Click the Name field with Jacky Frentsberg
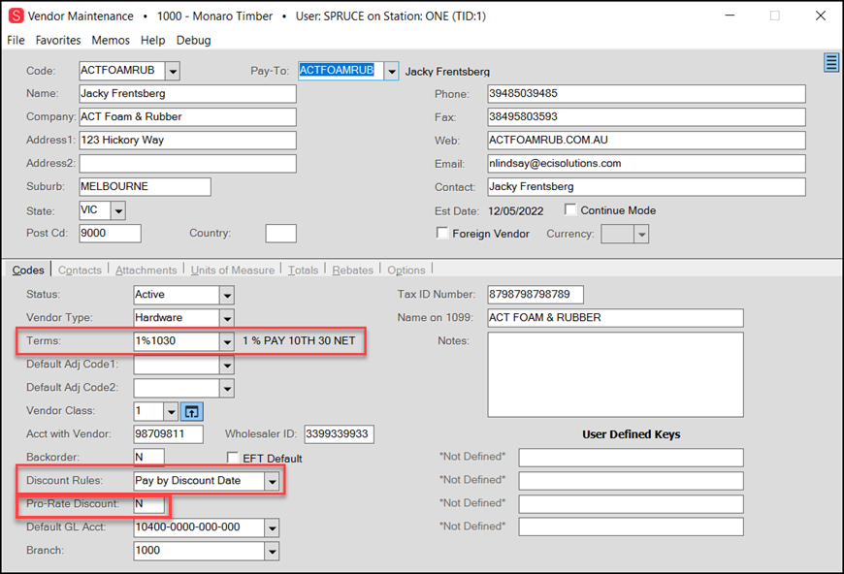 (187, 94)
